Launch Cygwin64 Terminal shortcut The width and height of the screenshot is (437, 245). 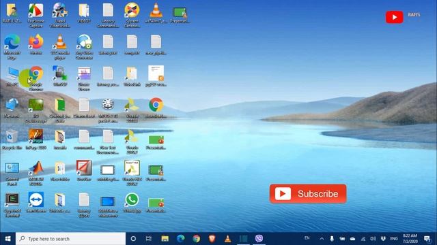click(12, 206)
